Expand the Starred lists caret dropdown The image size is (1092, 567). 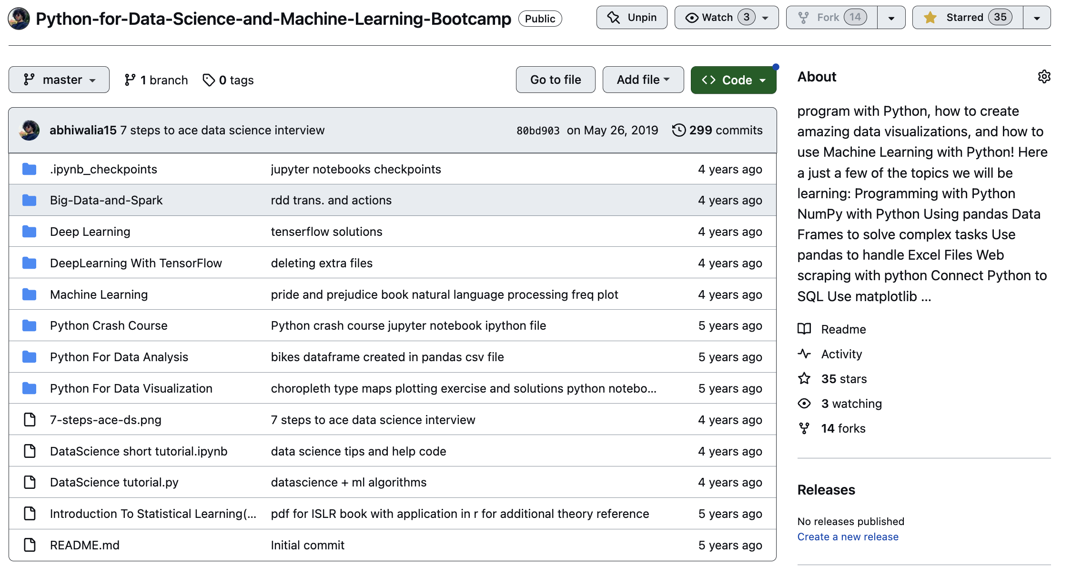[1037, 18]
